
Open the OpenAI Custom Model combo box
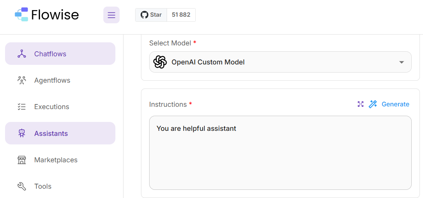click(272, 62)
